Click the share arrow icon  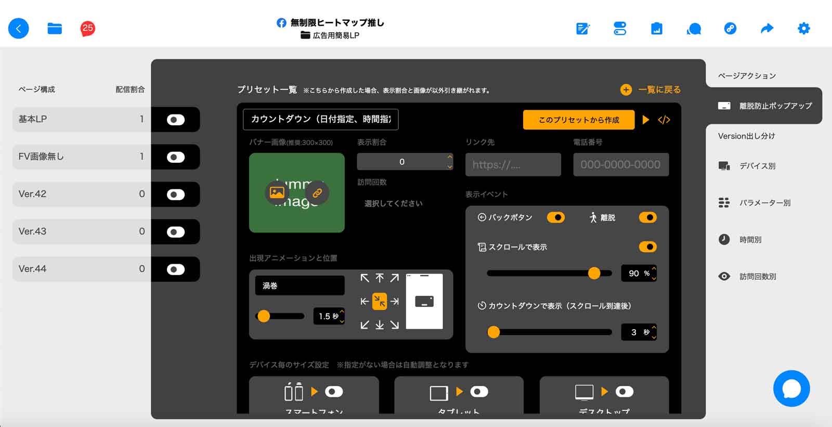[767, 28]
